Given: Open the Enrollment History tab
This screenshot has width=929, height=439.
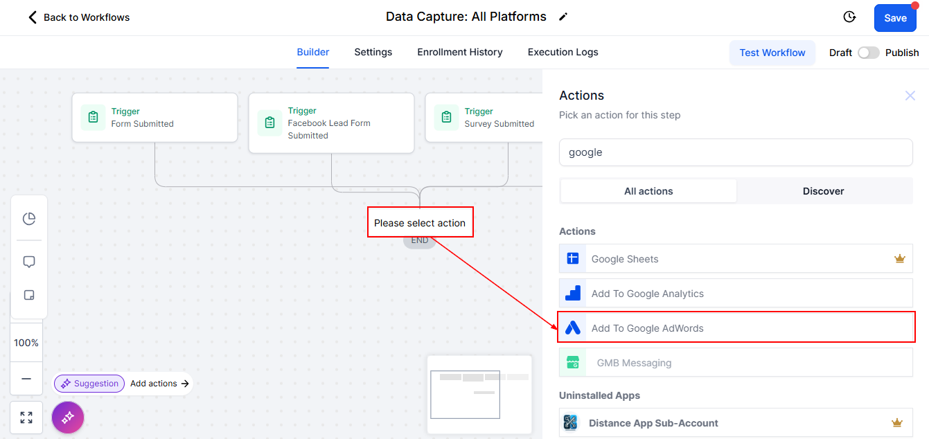Looking at the screenshot, I should [x=459, y=52].
